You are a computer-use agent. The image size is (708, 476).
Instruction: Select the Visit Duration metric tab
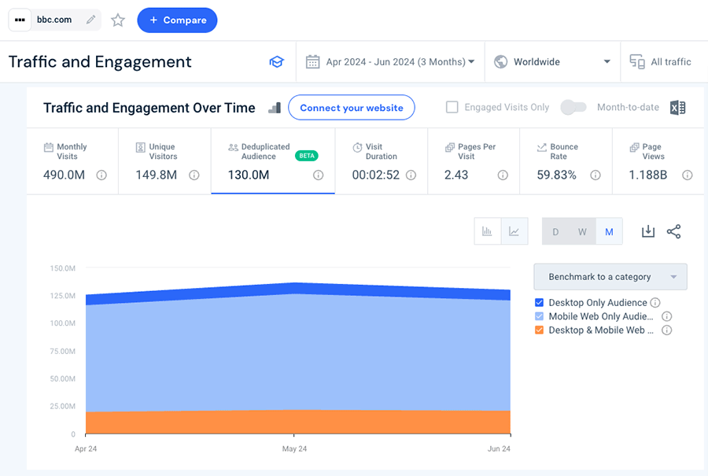(382, 161)
